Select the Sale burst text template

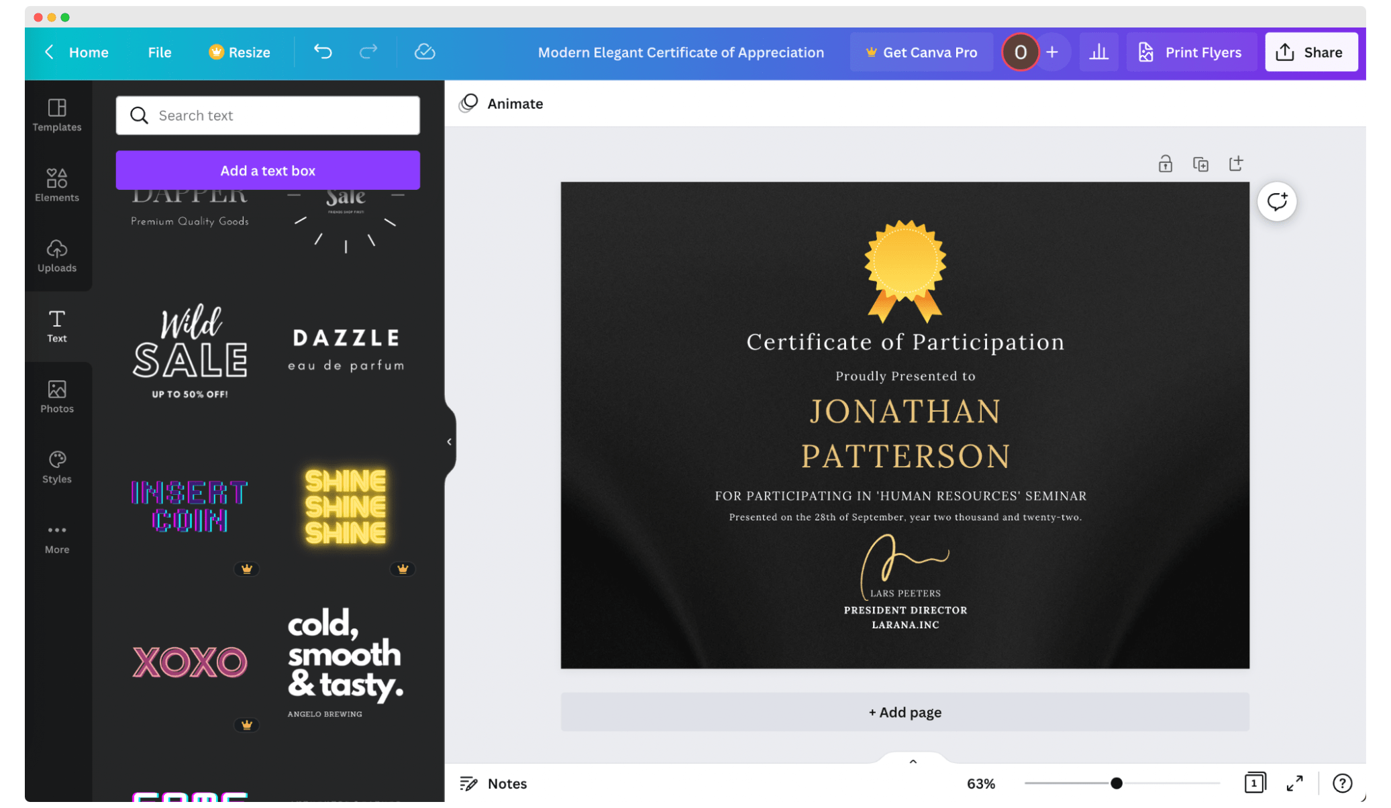[x=346, y=221]
